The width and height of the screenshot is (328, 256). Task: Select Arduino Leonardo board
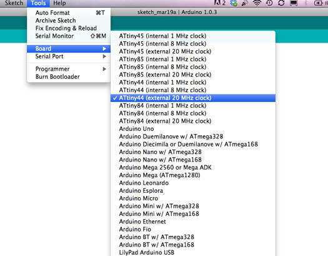click(193, 183)
